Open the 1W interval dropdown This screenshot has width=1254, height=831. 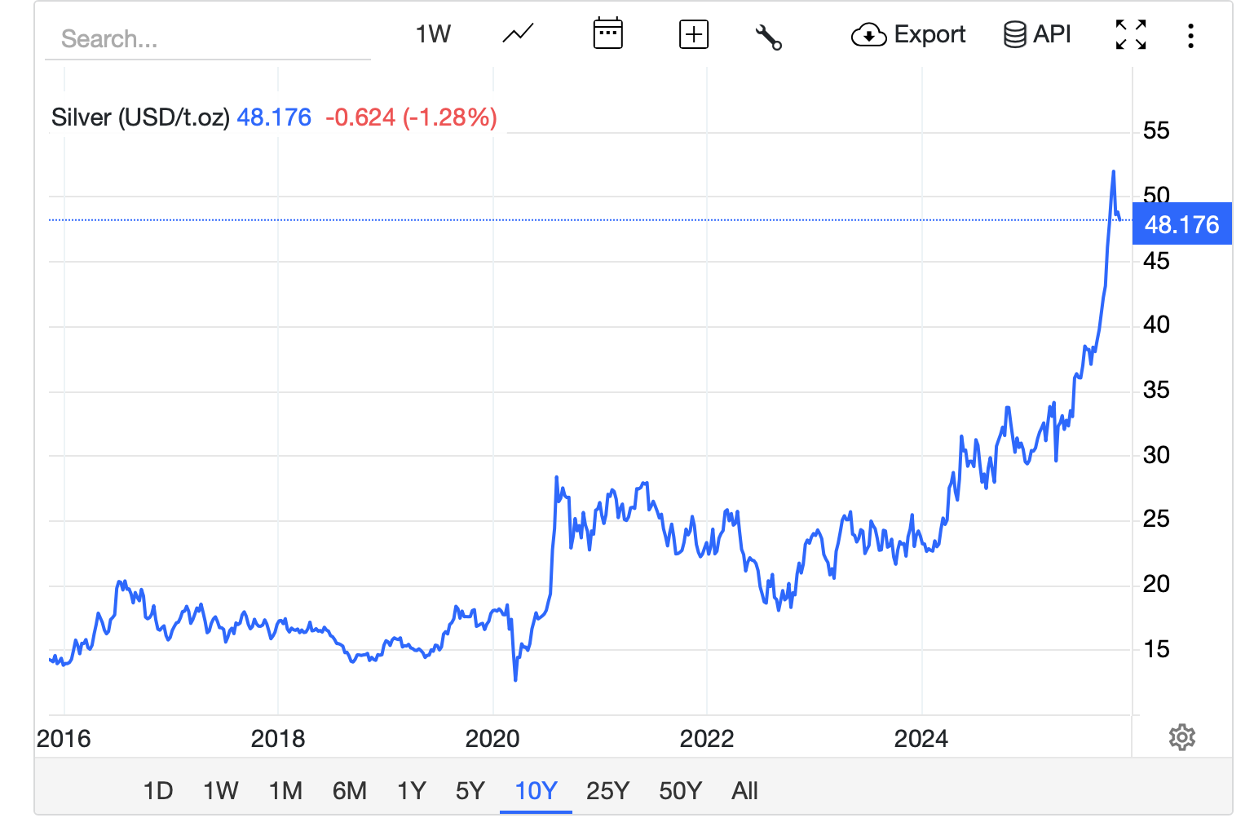click(x=433, y=34)
